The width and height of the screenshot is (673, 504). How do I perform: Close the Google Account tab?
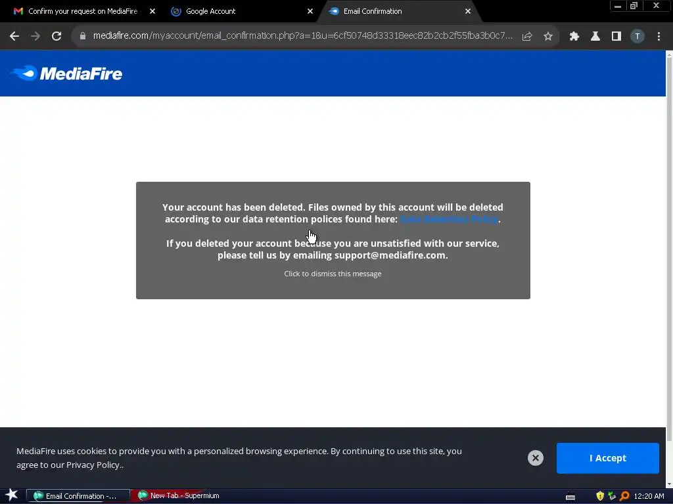coord(310,11)
